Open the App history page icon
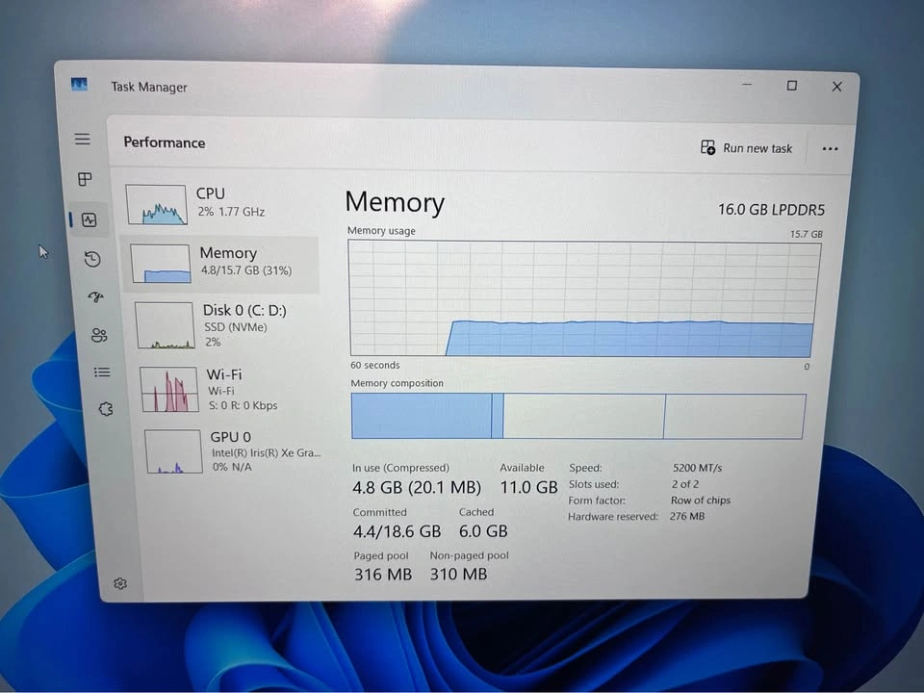 tap(92, 259)
